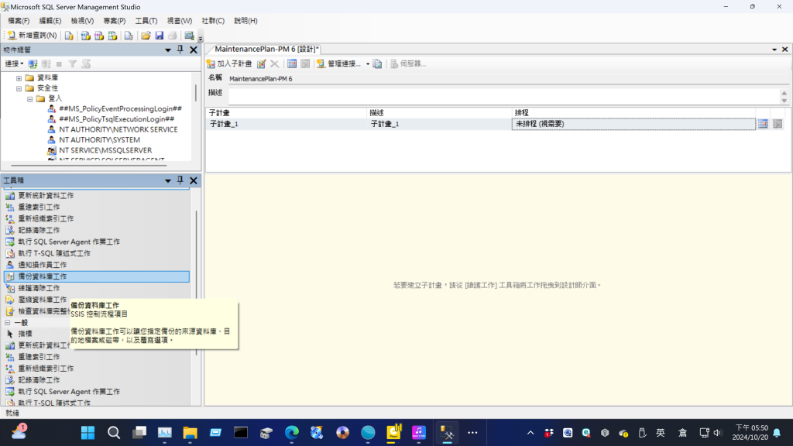Toggle auto-hide pin on Toolbox (工具箱) panel
Image resolution: width=793 pixels, height=446 pixels.
[180, 180]
